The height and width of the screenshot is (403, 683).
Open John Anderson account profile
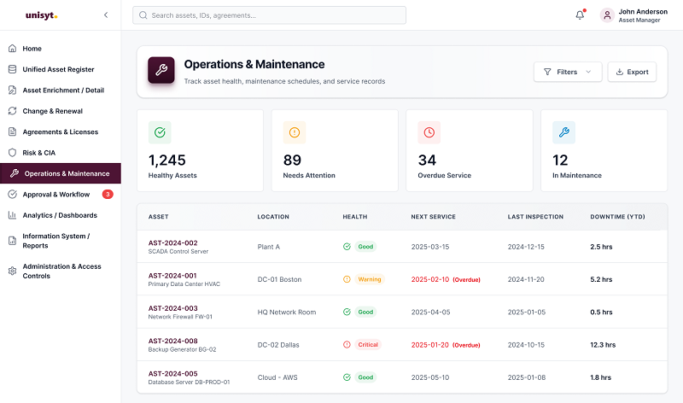click(x=633, y=15)
